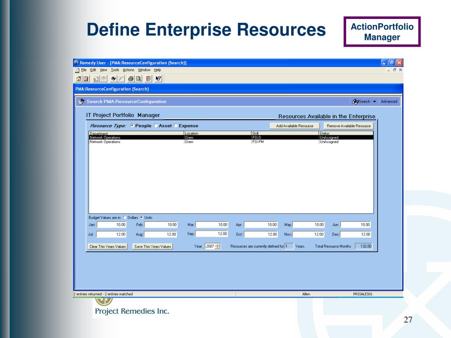
Task: Click the Home page toolbar icon
Action: click(x=78, y=78)
